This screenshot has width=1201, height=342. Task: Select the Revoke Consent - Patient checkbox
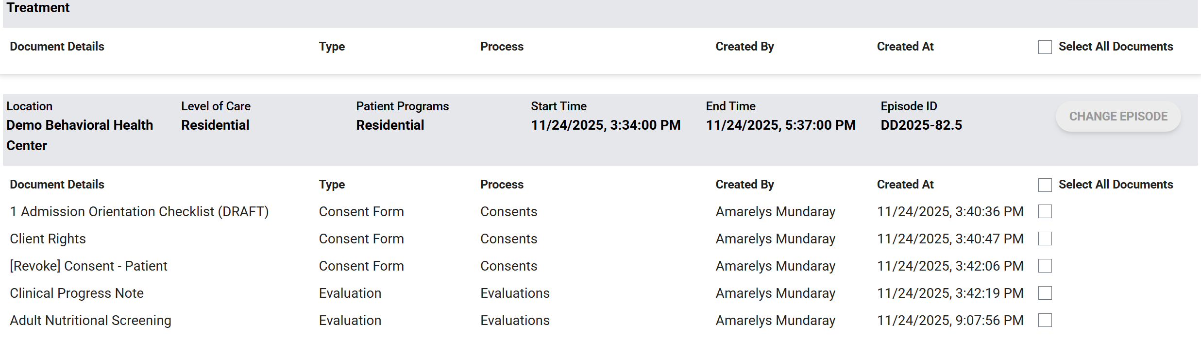1045,266
